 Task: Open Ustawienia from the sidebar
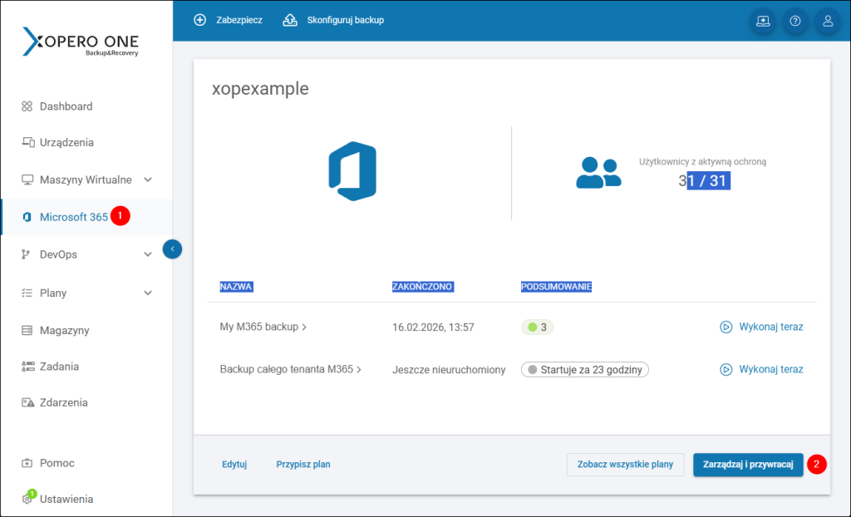tap(66, 499)
